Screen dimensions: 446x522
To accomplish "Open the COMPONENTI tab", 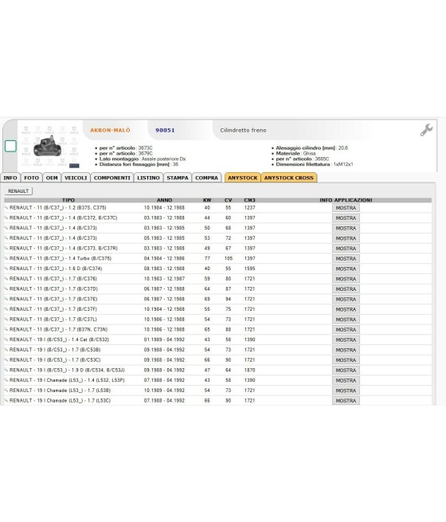I will 112,178.
